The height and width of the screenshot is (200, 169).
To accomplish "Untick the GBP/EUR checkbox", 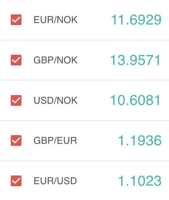I will (x=16, y=140).
